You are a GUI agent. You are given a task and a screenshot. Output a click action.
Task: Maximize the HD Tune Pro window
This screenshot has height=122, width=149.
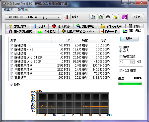click(132, 3)
